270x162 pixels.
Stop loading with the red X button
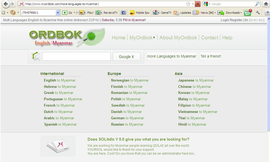(198, 4)
